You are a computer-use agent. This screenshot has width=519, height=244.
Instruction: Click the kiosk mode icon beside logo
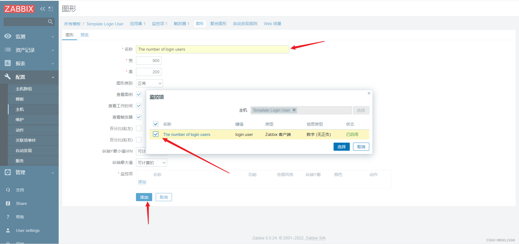(x=51, y=9)
